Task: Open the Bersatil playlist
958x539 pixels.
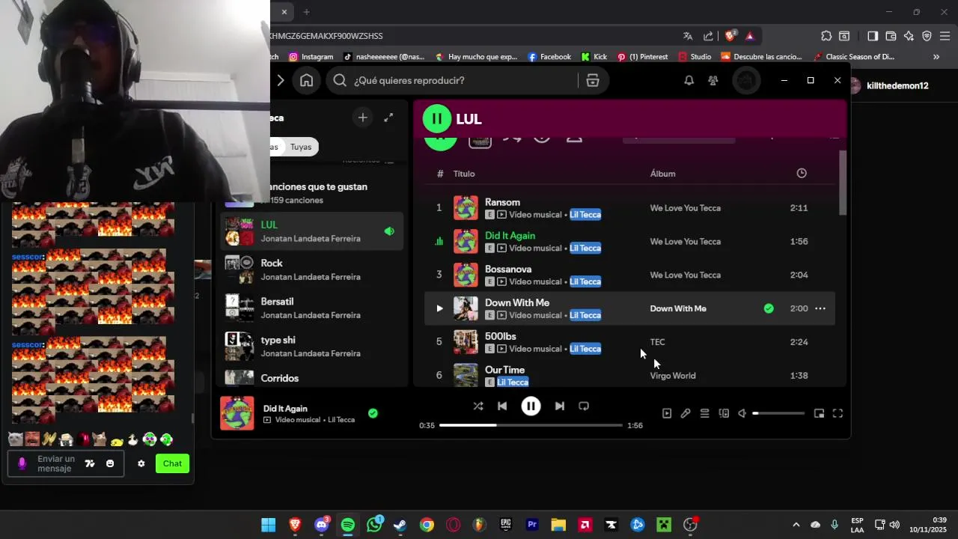Action: pyautogui.click(x=312, y=308)
